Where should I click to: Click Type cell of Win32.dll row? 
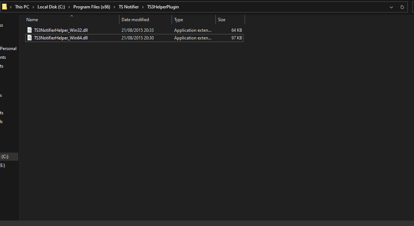pos(193,30)
